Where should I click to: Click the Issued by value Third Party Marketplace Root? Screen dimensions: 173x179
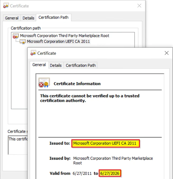(x=113, y=161)
